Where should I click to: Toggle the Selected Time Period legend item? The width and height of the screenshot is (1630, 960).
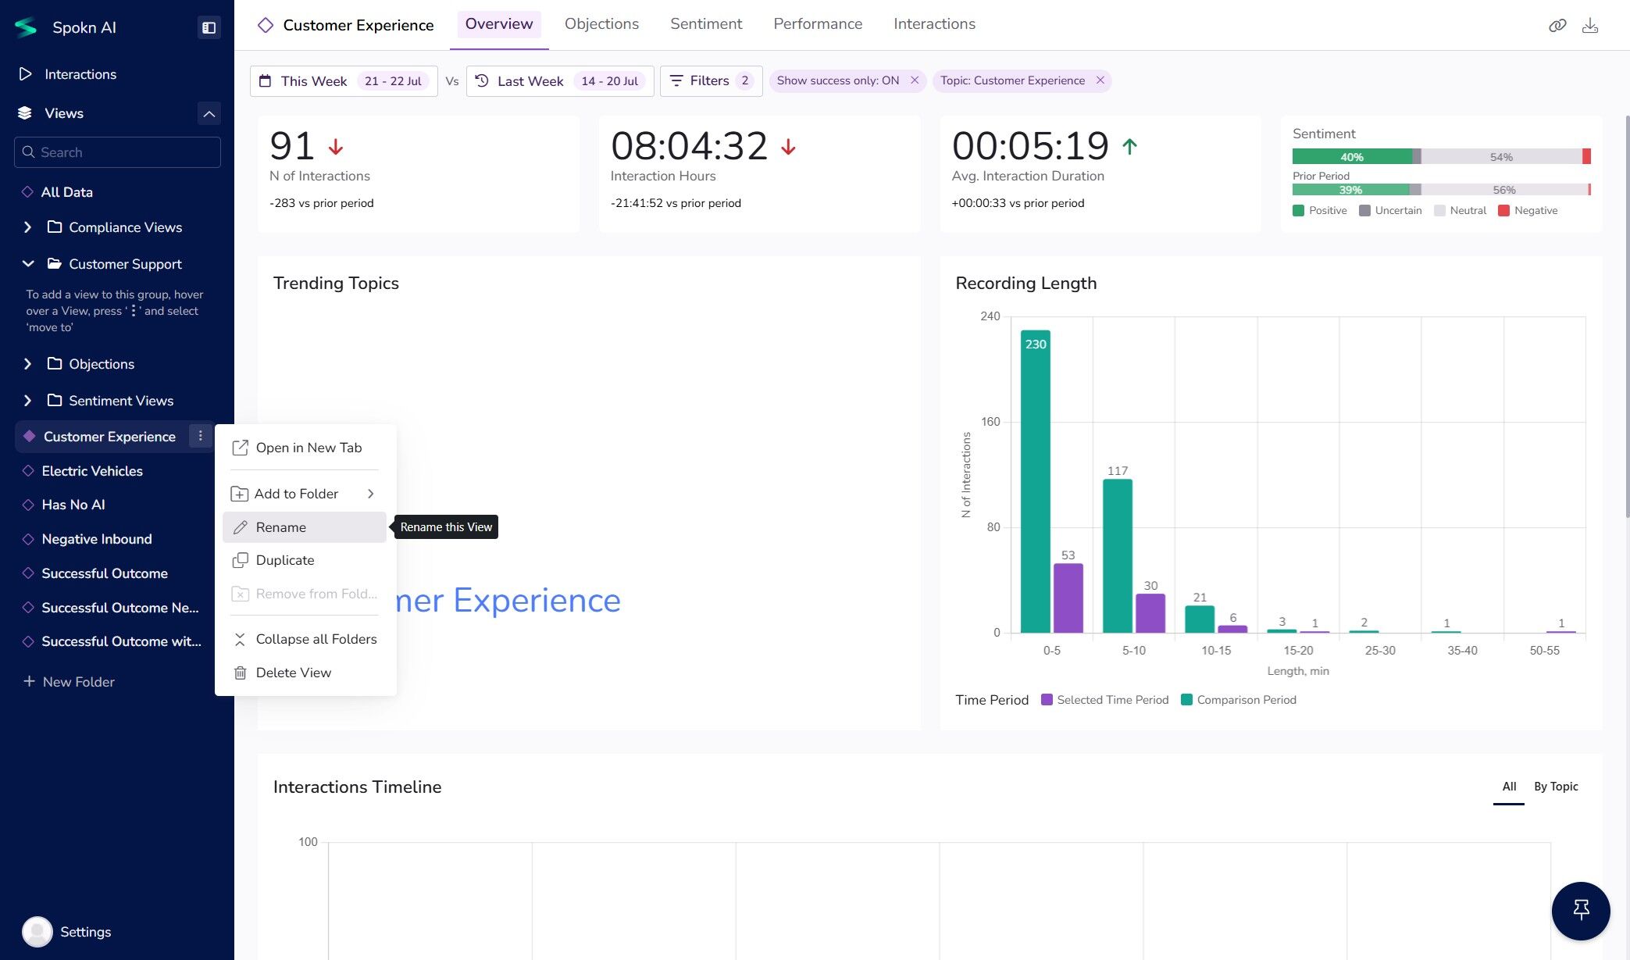click(x=1104, y=700)
